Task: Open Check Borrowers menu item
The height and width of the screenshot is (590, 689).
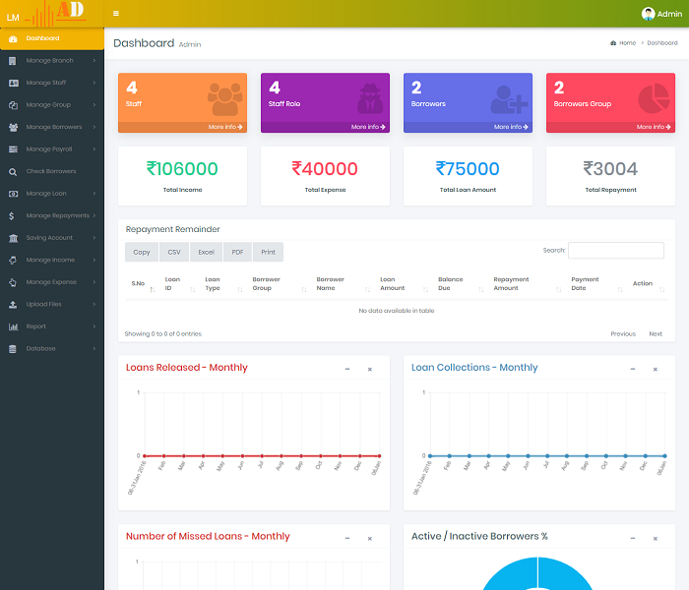Action: coord(52,171)
